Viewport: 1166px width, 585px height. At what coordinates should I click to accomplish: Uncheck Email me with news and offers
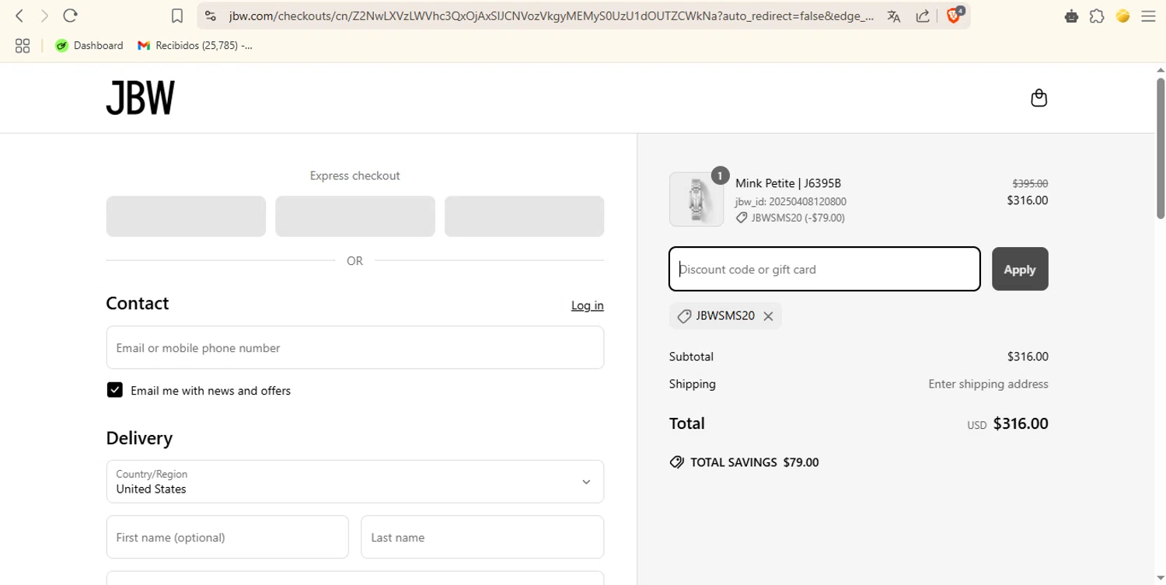[115, 390]
